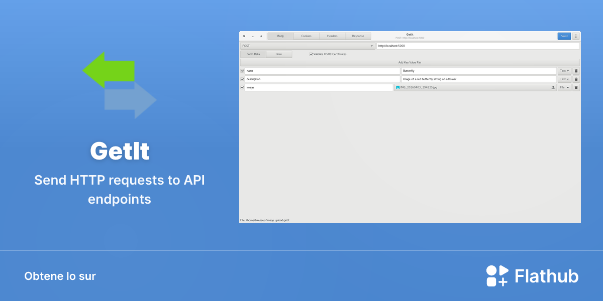Delete the description key-value row
Image resolution: width=603 pixels, height=301 pixels.
[x=576, y=79]
